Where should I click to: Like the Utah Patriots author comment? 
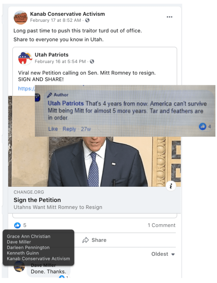click(x=53, y=129)
